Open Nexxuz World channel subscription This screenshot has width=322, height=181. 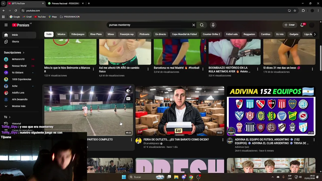click(x=20, y=66)
